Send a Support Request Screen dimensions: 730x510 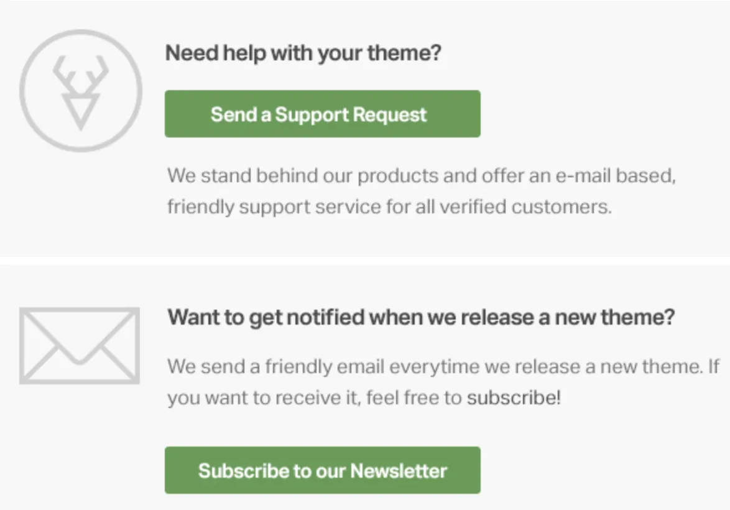323,114
